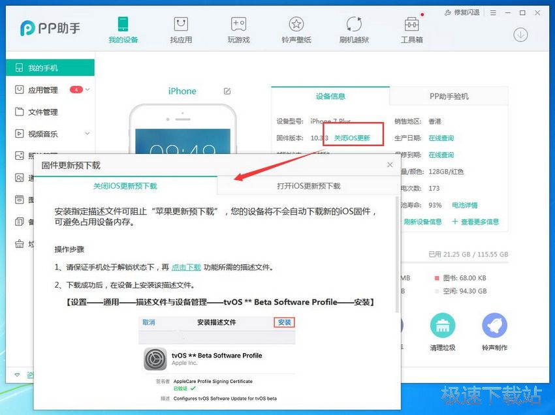Click the tvOS Beta Software Profile gear image

155,359
